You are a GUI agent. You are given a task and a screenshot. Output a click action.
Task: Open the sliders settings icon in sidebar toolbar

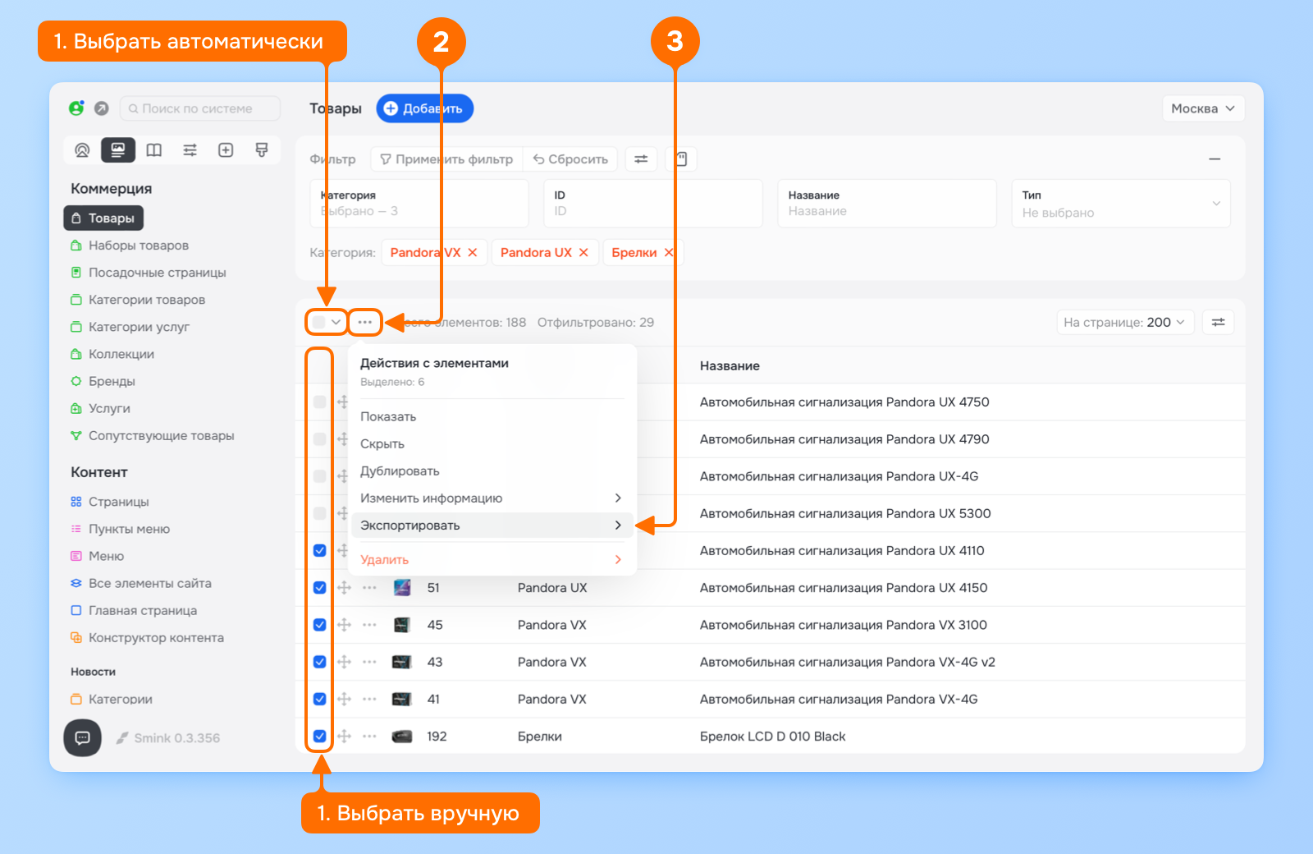tap(190, 150)
